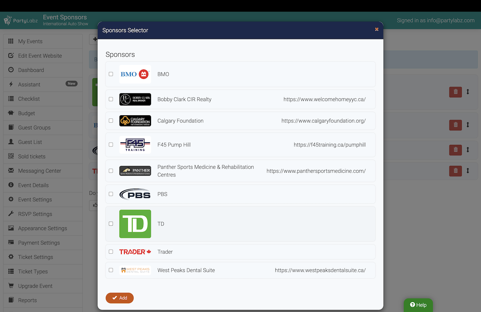This screenshot has width=481, height=312.
Task: Click the Appearance Settings picture icon
Action: [x=11, y=228]
